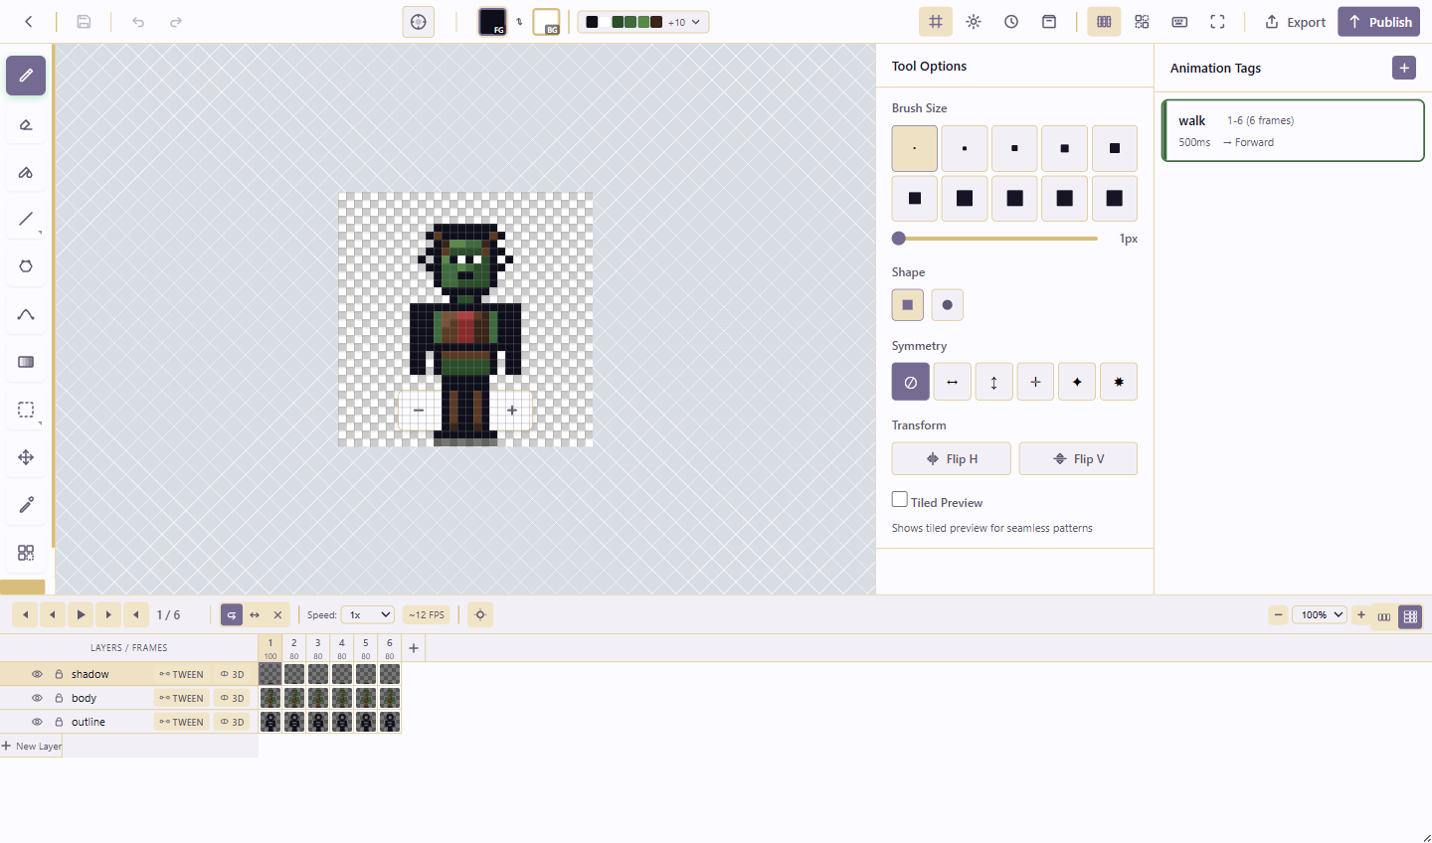The width and height of the screenshot is (1432, 843).
Task: Add a new animation tag
Action: point(1404,68)
